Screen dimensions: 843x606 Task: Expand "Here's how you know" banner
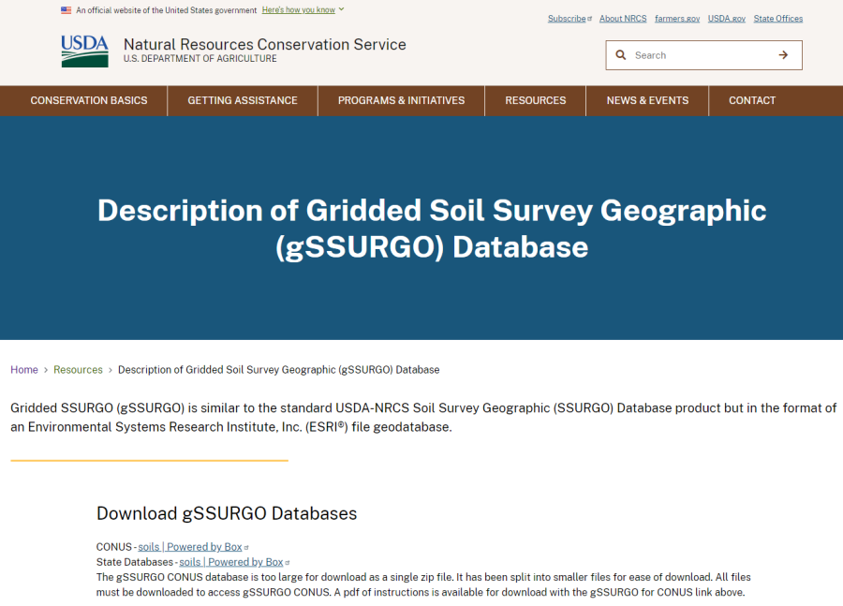(298, 10)
